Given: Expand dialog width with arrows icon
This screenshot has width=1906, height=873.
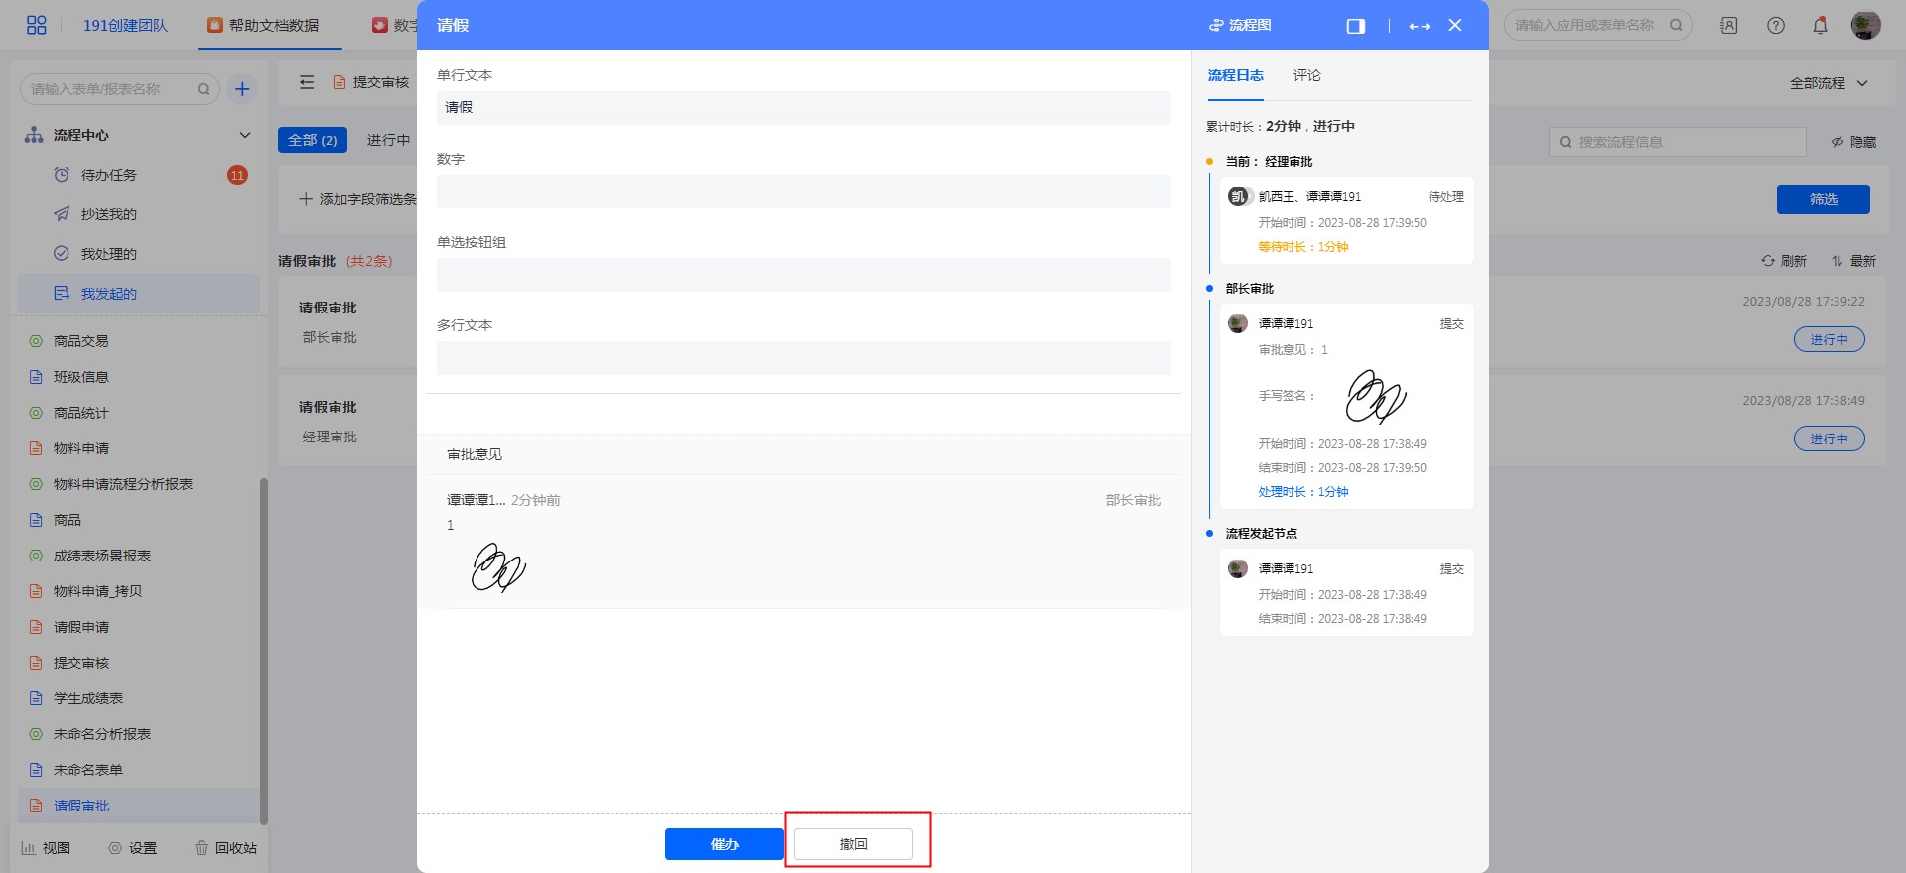Looking at the screenshot, I should point(1419,26).
